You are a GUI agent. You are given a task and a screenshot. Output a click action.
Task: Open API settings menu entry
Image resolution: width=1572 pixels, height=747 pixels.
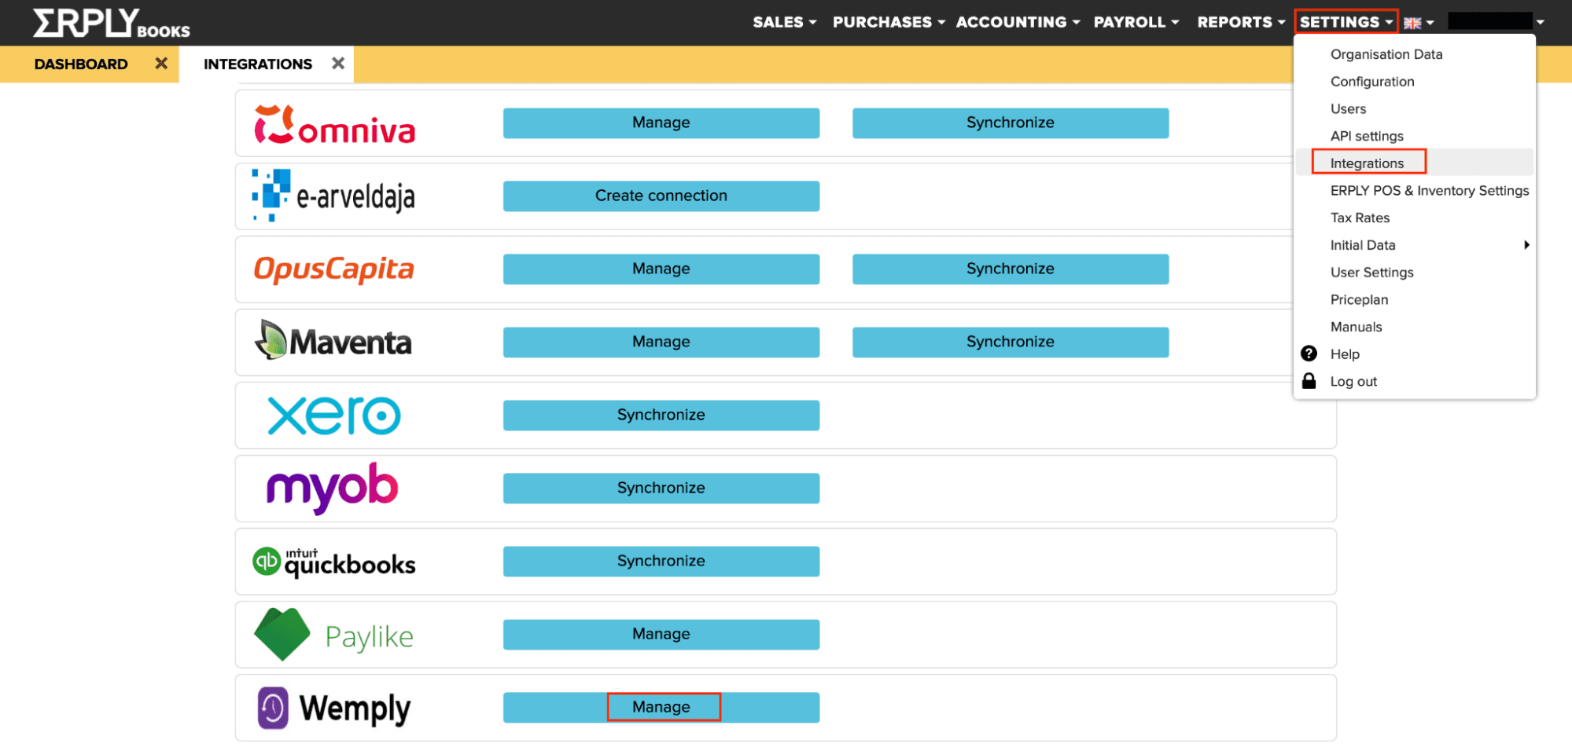coord(1367,136)
